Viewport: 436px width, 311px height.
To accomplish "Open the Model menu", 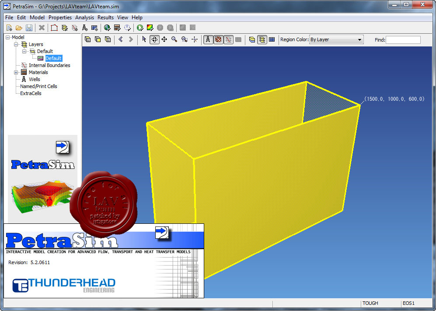I will [37, 17].
